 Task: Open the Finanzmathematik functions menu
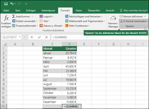[25, 26]
